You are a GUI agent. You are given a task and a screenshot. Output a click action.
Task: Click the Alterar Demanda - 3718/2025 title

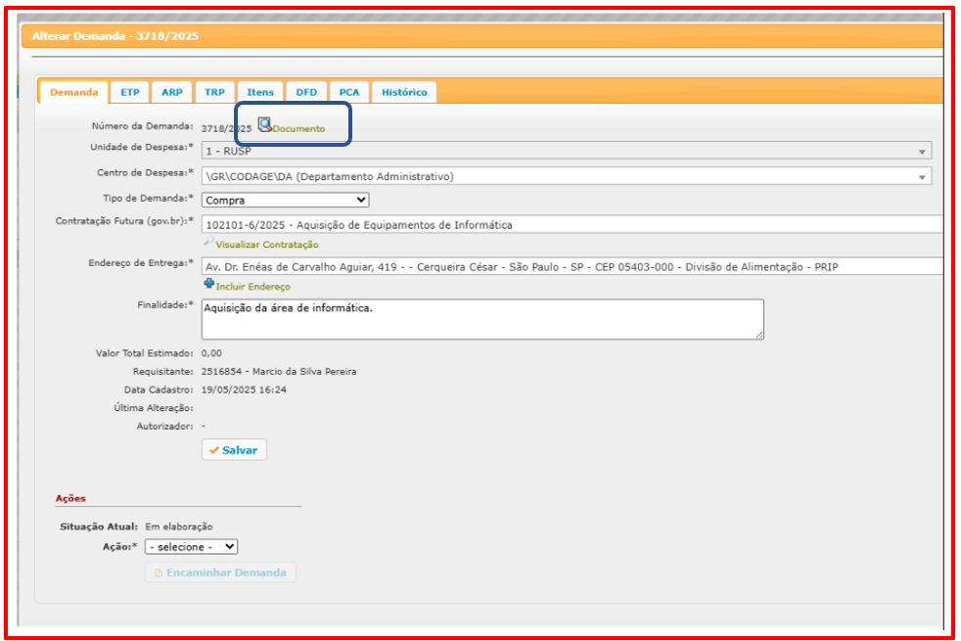coord(115,36)
